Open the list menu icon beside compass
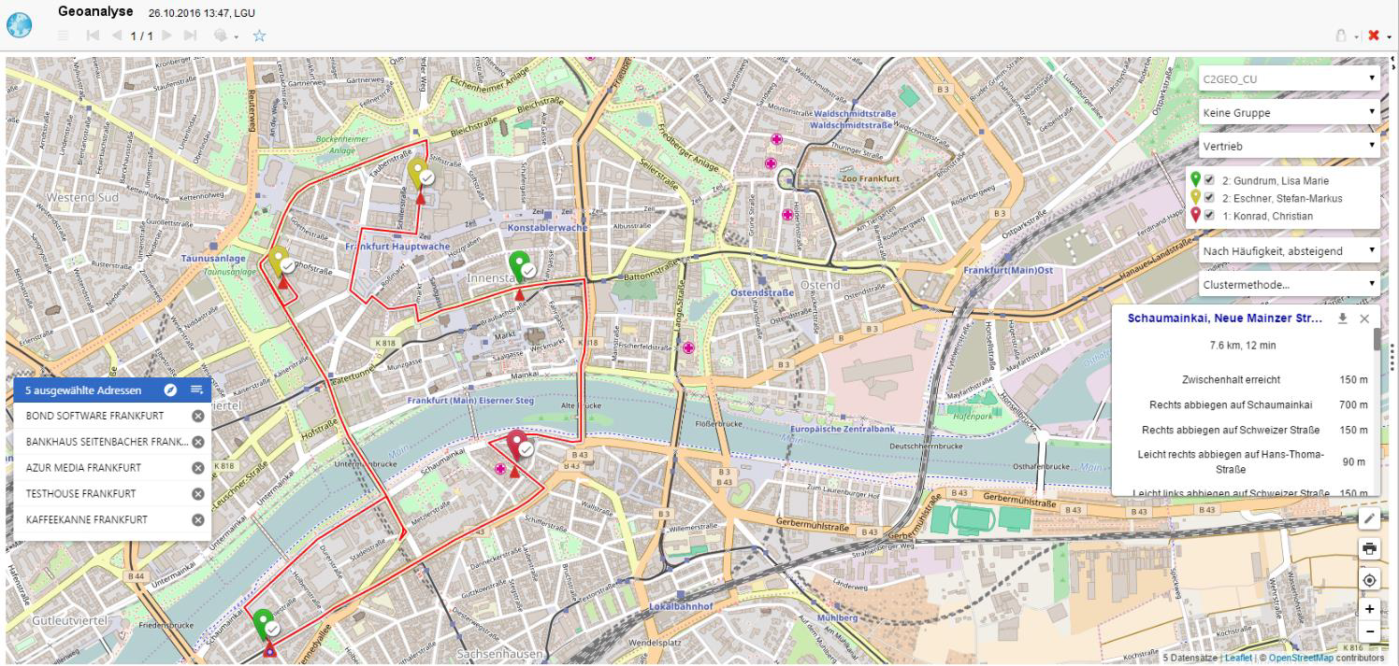Screen dimensions: 1399x666 coord(196,390)
